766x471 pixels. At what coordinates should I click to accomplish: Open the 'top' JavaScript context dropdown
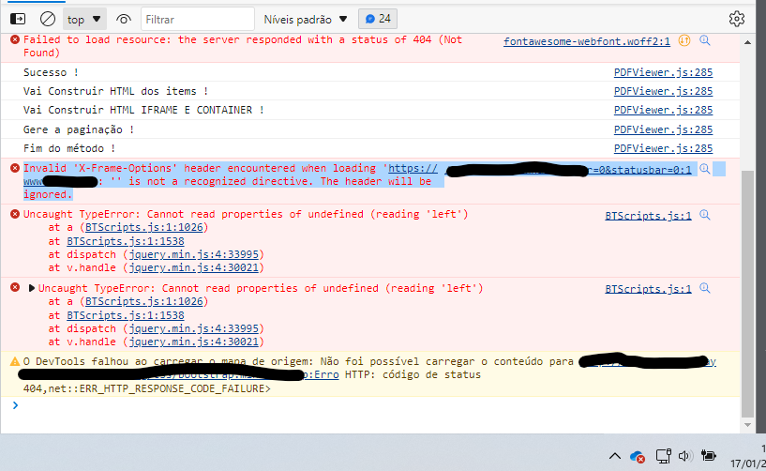84,19
